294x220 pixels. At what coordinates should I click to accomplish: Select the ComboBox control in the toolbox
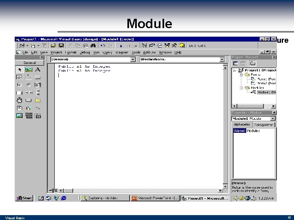pos(38,85)
